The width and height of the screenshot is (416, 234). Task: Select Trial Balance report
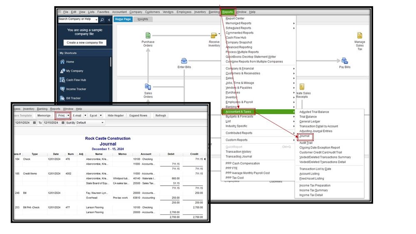tap(308, 117)
